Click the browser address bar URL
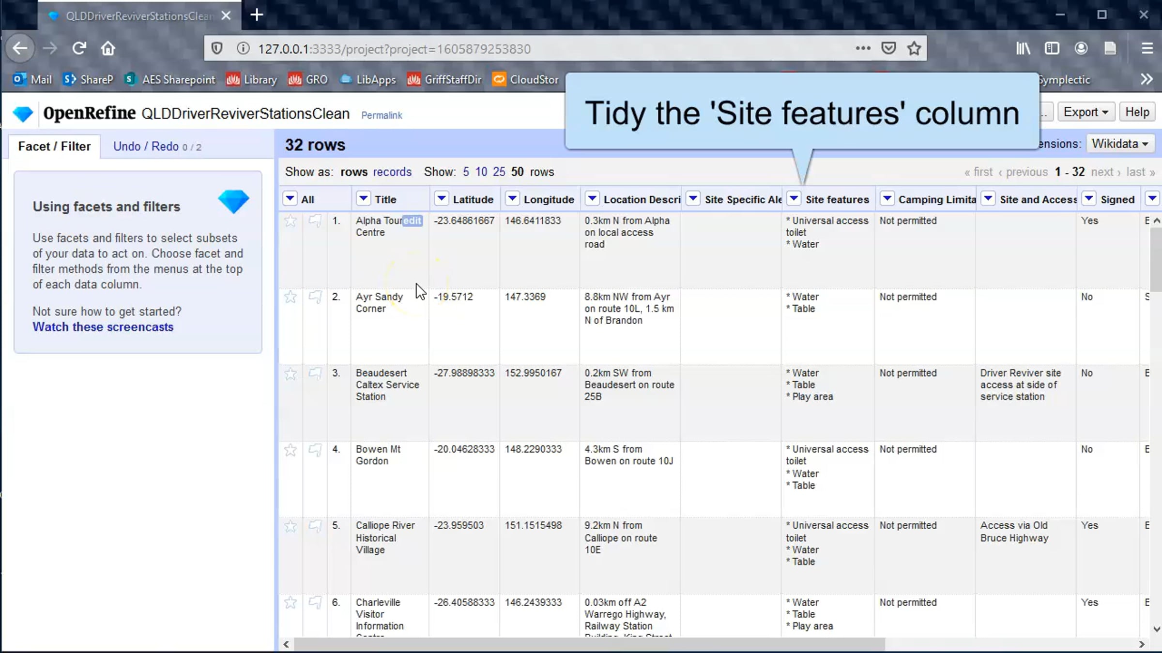The image size is (1162, 653). point(394,49)
